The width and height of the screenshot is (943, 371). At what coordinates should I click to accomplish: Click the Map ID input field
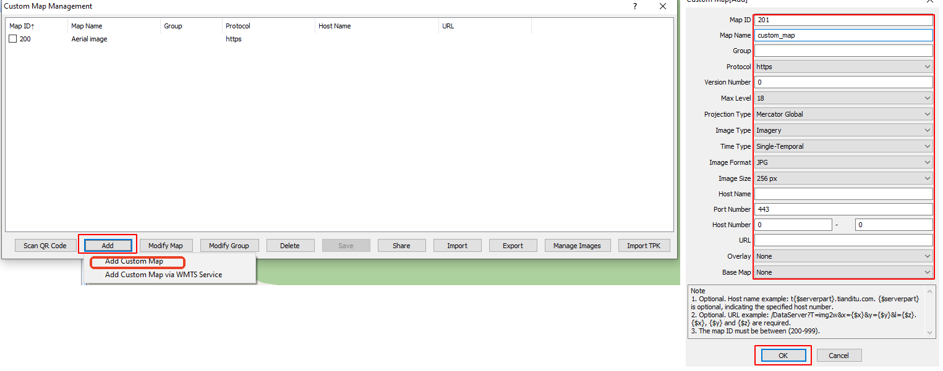[x=843, y=20]
